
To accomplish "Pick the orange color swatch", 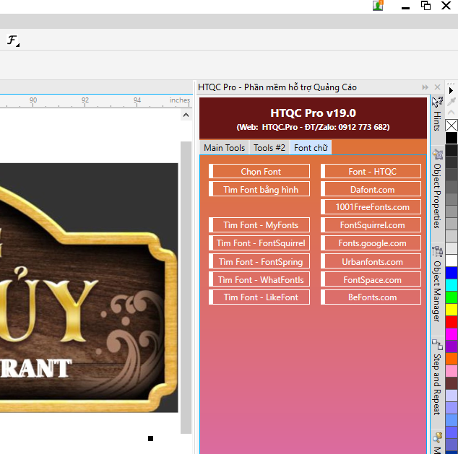I will pyautogui.click(x=451, y=359).
